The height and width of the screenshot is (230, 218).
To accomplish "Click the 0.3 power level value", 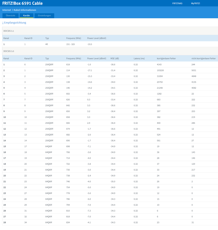I will click(89, 100).
